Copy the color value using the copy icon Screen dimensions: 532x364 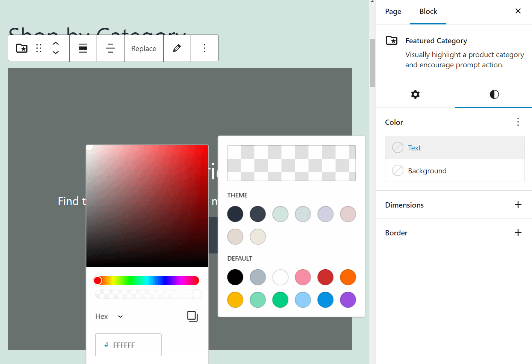(192, 316)
